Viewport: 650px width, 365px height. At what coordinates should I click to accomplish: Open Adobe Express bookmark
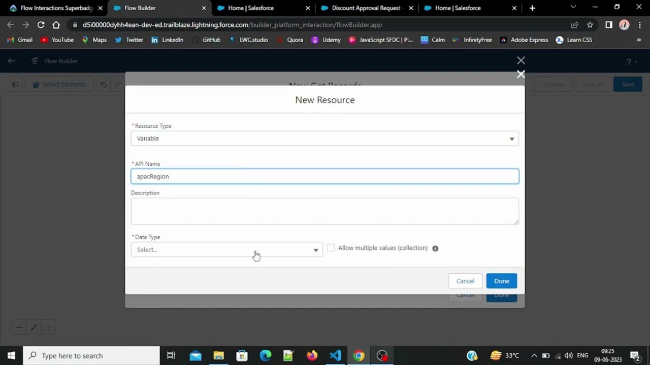(524, 40)
